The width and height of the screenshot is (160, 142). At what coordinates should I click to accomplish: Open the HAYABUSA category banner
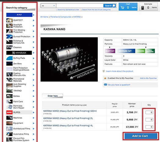pos(19,53)
